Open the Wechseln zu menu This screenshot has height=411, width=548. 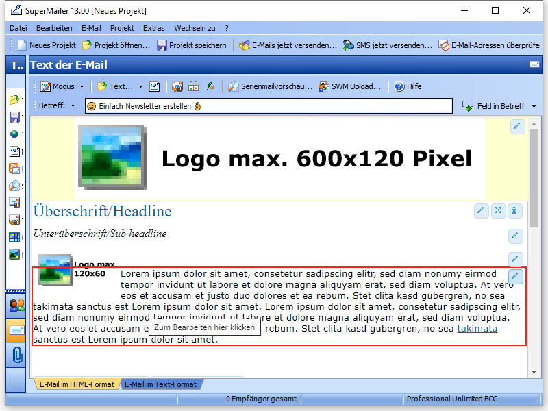click(195, 28)
